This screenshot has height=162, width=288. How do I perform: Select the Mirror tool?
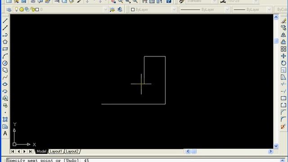tap(283, 35)
